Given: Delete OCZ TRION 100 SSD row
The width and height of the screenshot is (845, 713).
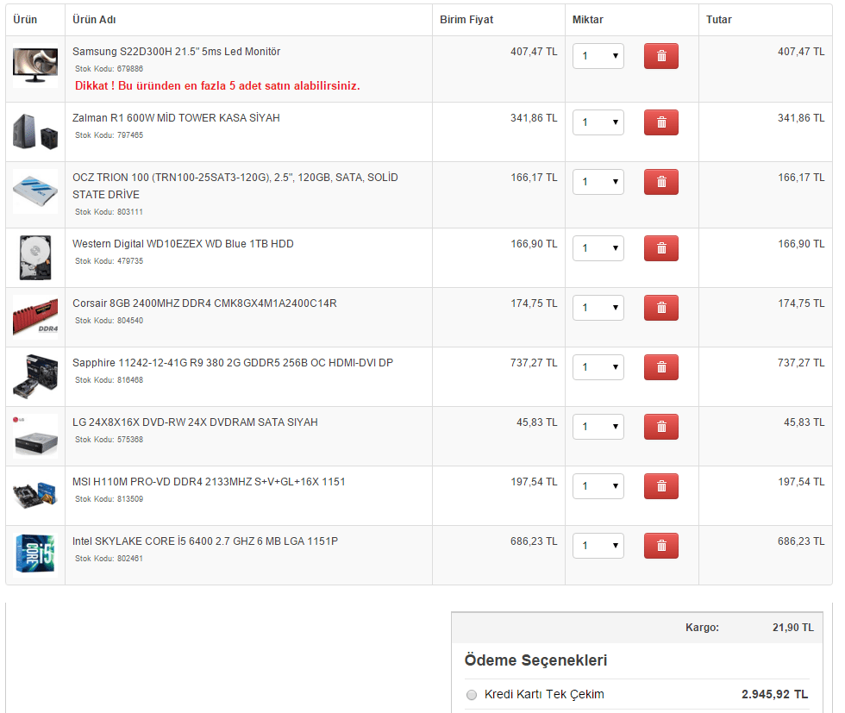Looking at the screenshot, I should point(661,182).
